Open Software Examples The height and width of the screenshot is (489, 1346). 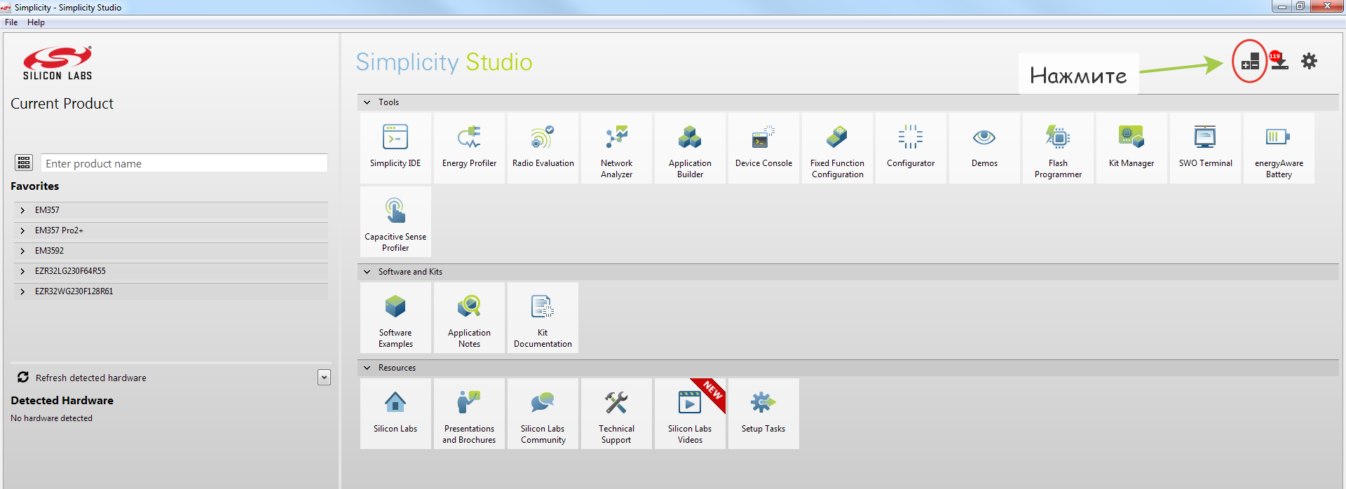395,317
